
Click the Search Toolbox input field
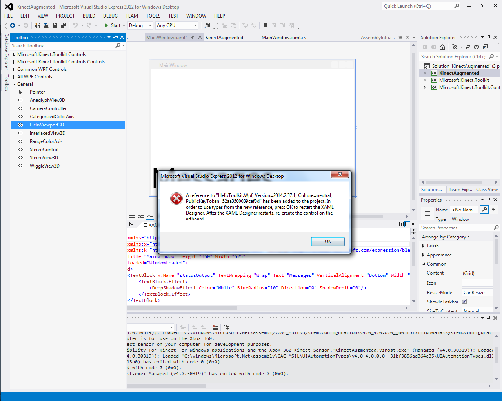point(62,46)
